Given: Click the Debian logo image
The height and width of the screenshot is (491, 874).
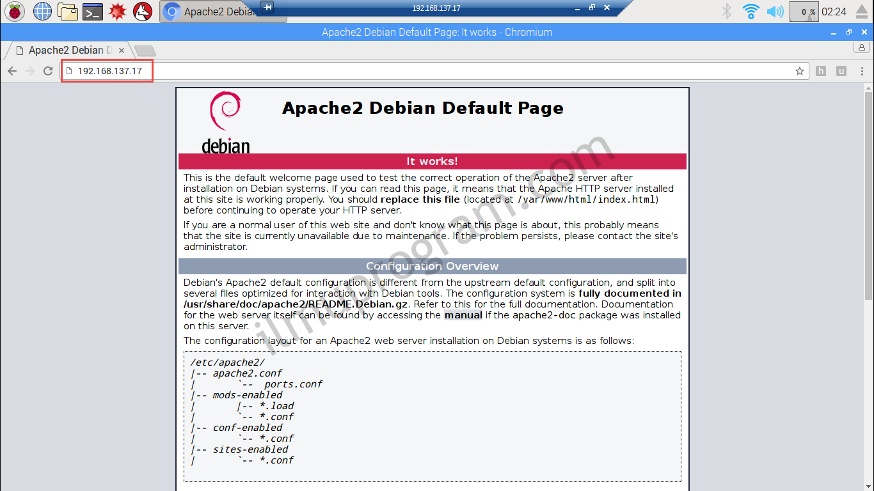Looking at the screenshot, I should 225,123.
